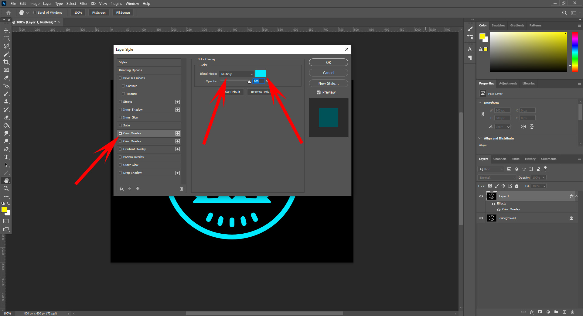The image size is (583, 316).
Task: Toggle Scroll All Windows checkbox
Action: point(35,12)
